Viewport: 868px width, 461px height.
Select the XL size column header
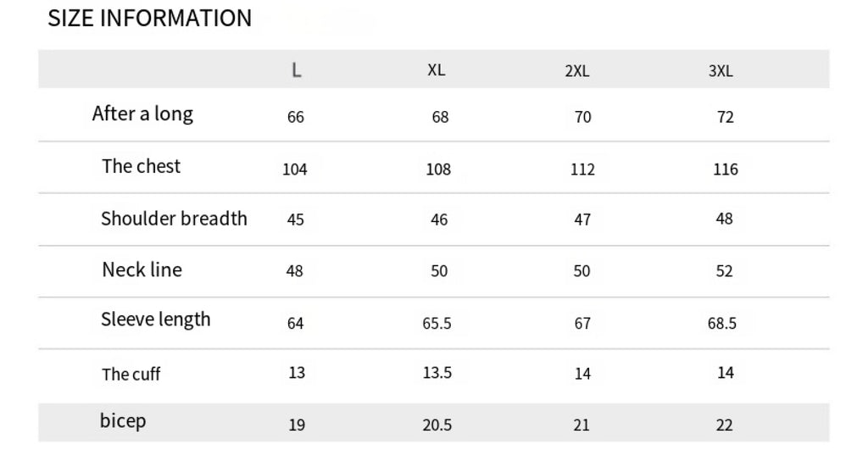pos(436,70)
